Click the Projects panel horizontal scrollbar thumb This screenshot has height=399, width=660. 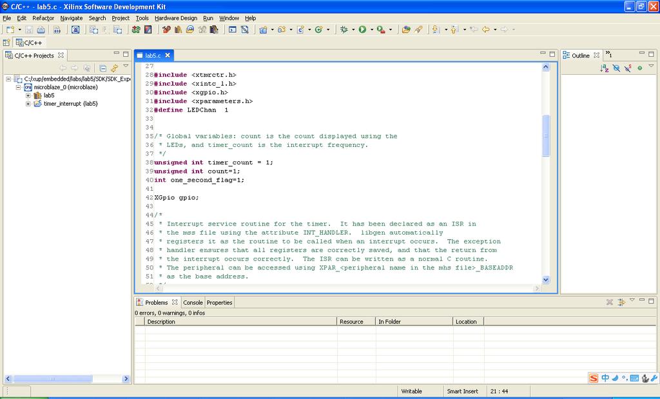[x=53, y=379]
